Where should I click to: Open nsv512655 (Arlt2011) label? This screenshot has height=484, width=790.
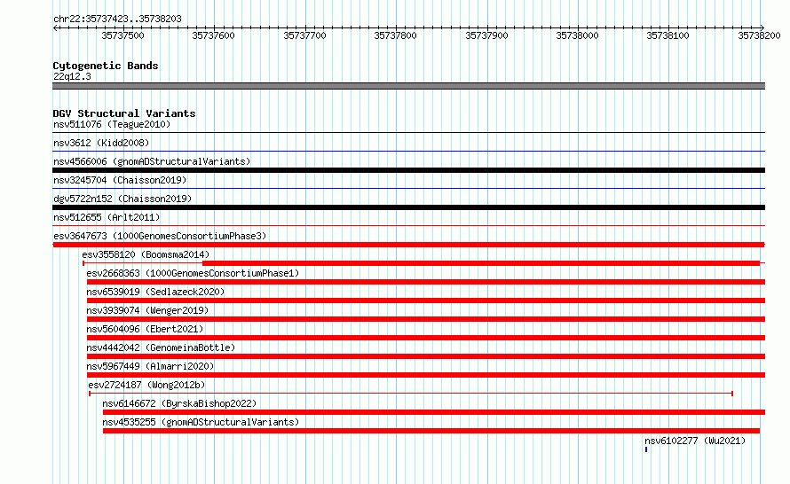[107, 217]
